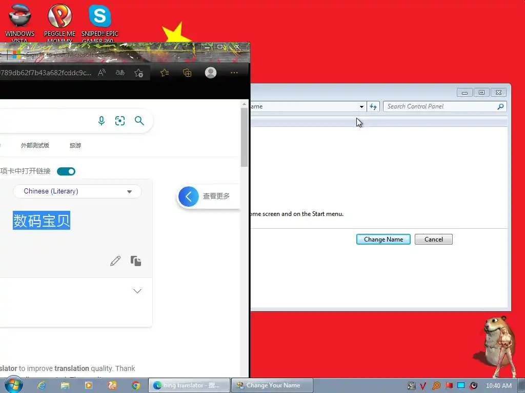Open Edge settings and more ellipsis menu
The width and height of the screenshot is (525, 393).
(x=234, y=73)
